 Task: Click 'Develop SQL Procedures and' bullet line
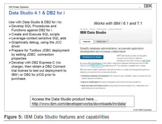click(34, 26)
